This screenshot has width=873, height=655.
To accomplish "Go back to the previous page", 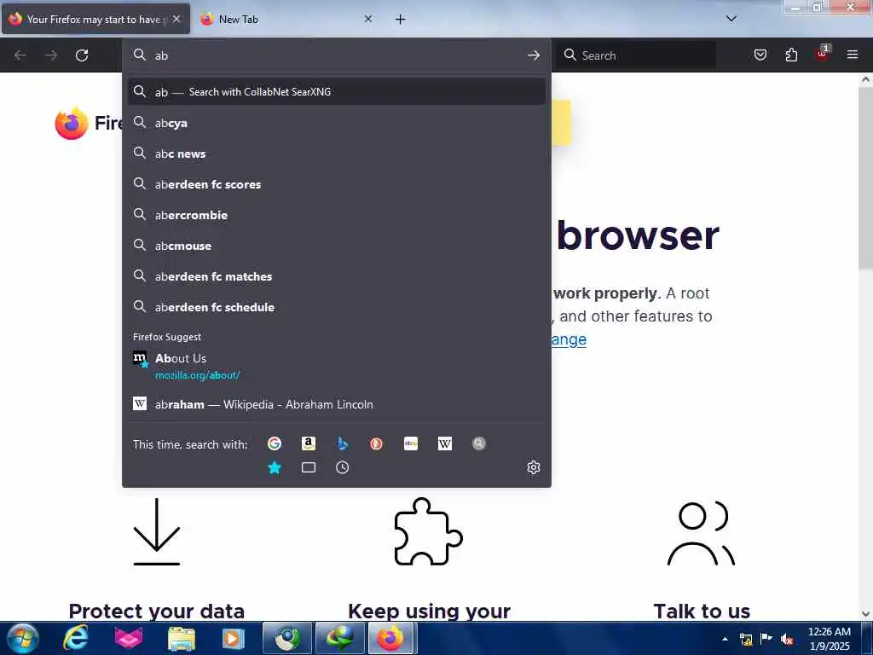I will [20, 55].
